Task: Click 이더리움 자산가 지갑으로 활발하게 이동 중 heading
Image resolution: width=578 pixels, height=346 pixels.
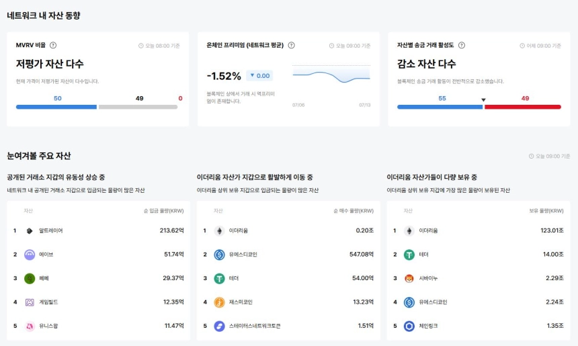Action: click(255, 177)
